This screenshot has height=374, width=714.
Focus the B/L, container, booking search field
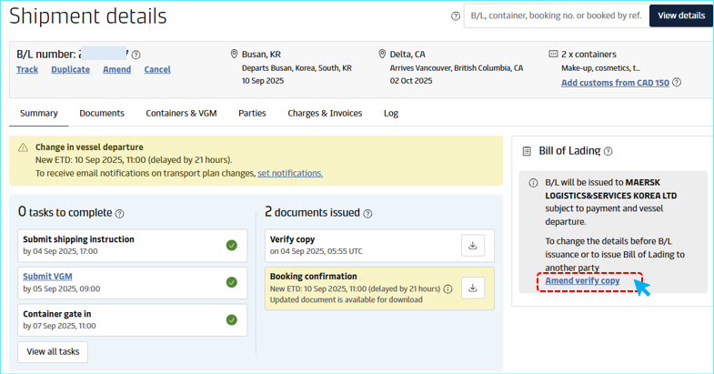(555, 15)
